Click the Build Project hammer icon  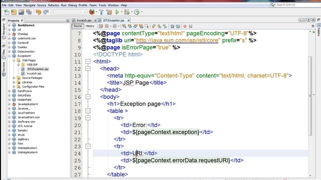[x=101, y=12]
